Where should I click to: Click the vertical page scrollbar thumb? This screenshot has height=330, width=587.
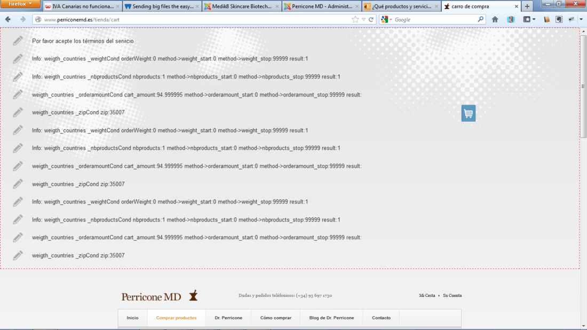click(x=583, y=87)
